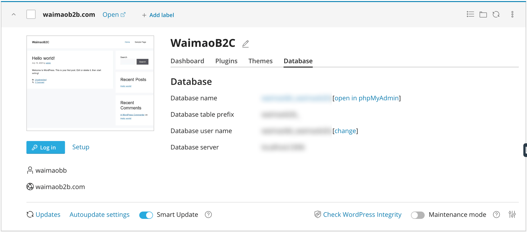The image size is (527, 232).
Task: Enable Maintenance mode toggle
Action: (x=418, y=215)
